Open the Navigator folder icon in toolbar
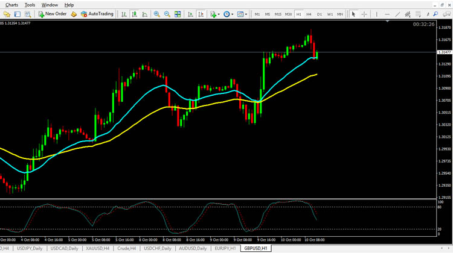 click(x=7, y=14)
